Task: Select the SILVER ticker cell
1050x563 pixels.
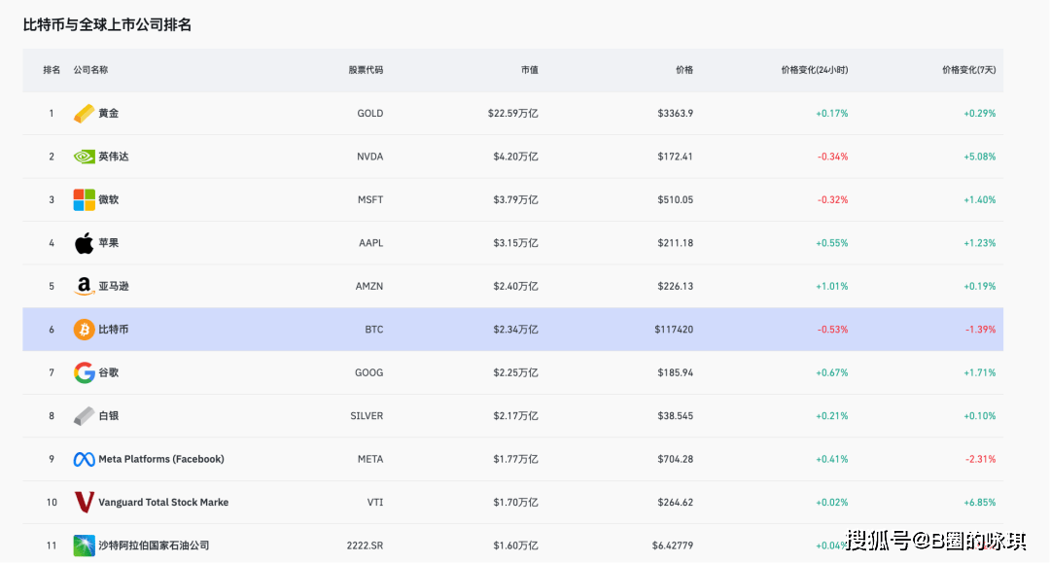Action: (367, 416)
